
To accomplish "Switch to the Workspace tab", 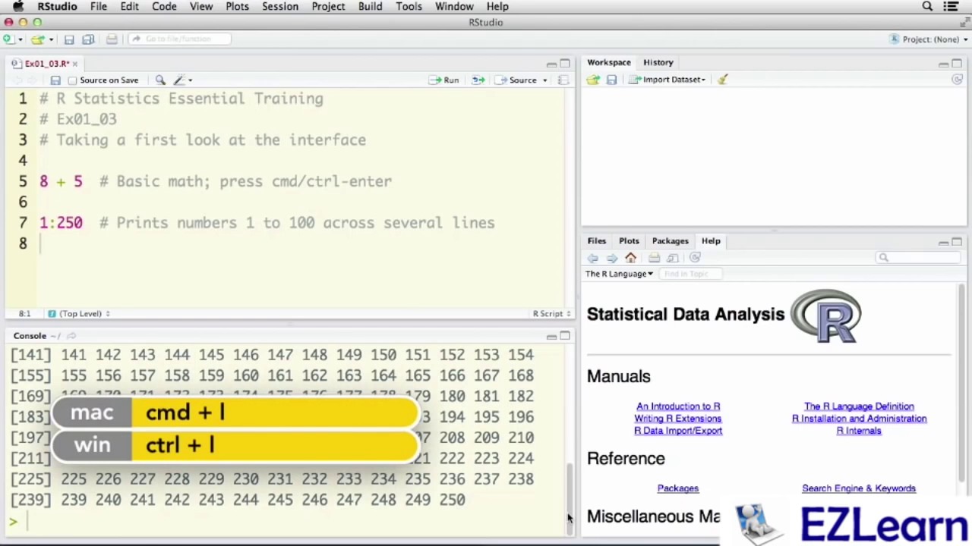I will tap(609, 62).
